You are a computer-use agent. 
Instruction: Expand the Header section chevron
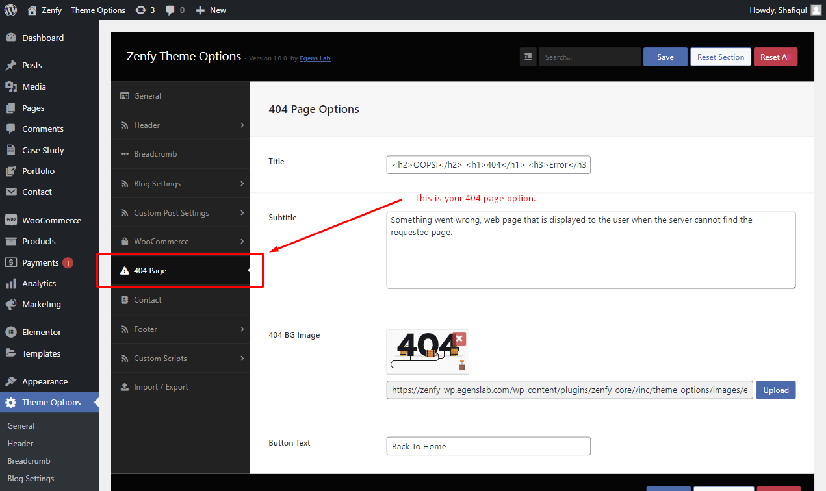(x=242, y=125)
